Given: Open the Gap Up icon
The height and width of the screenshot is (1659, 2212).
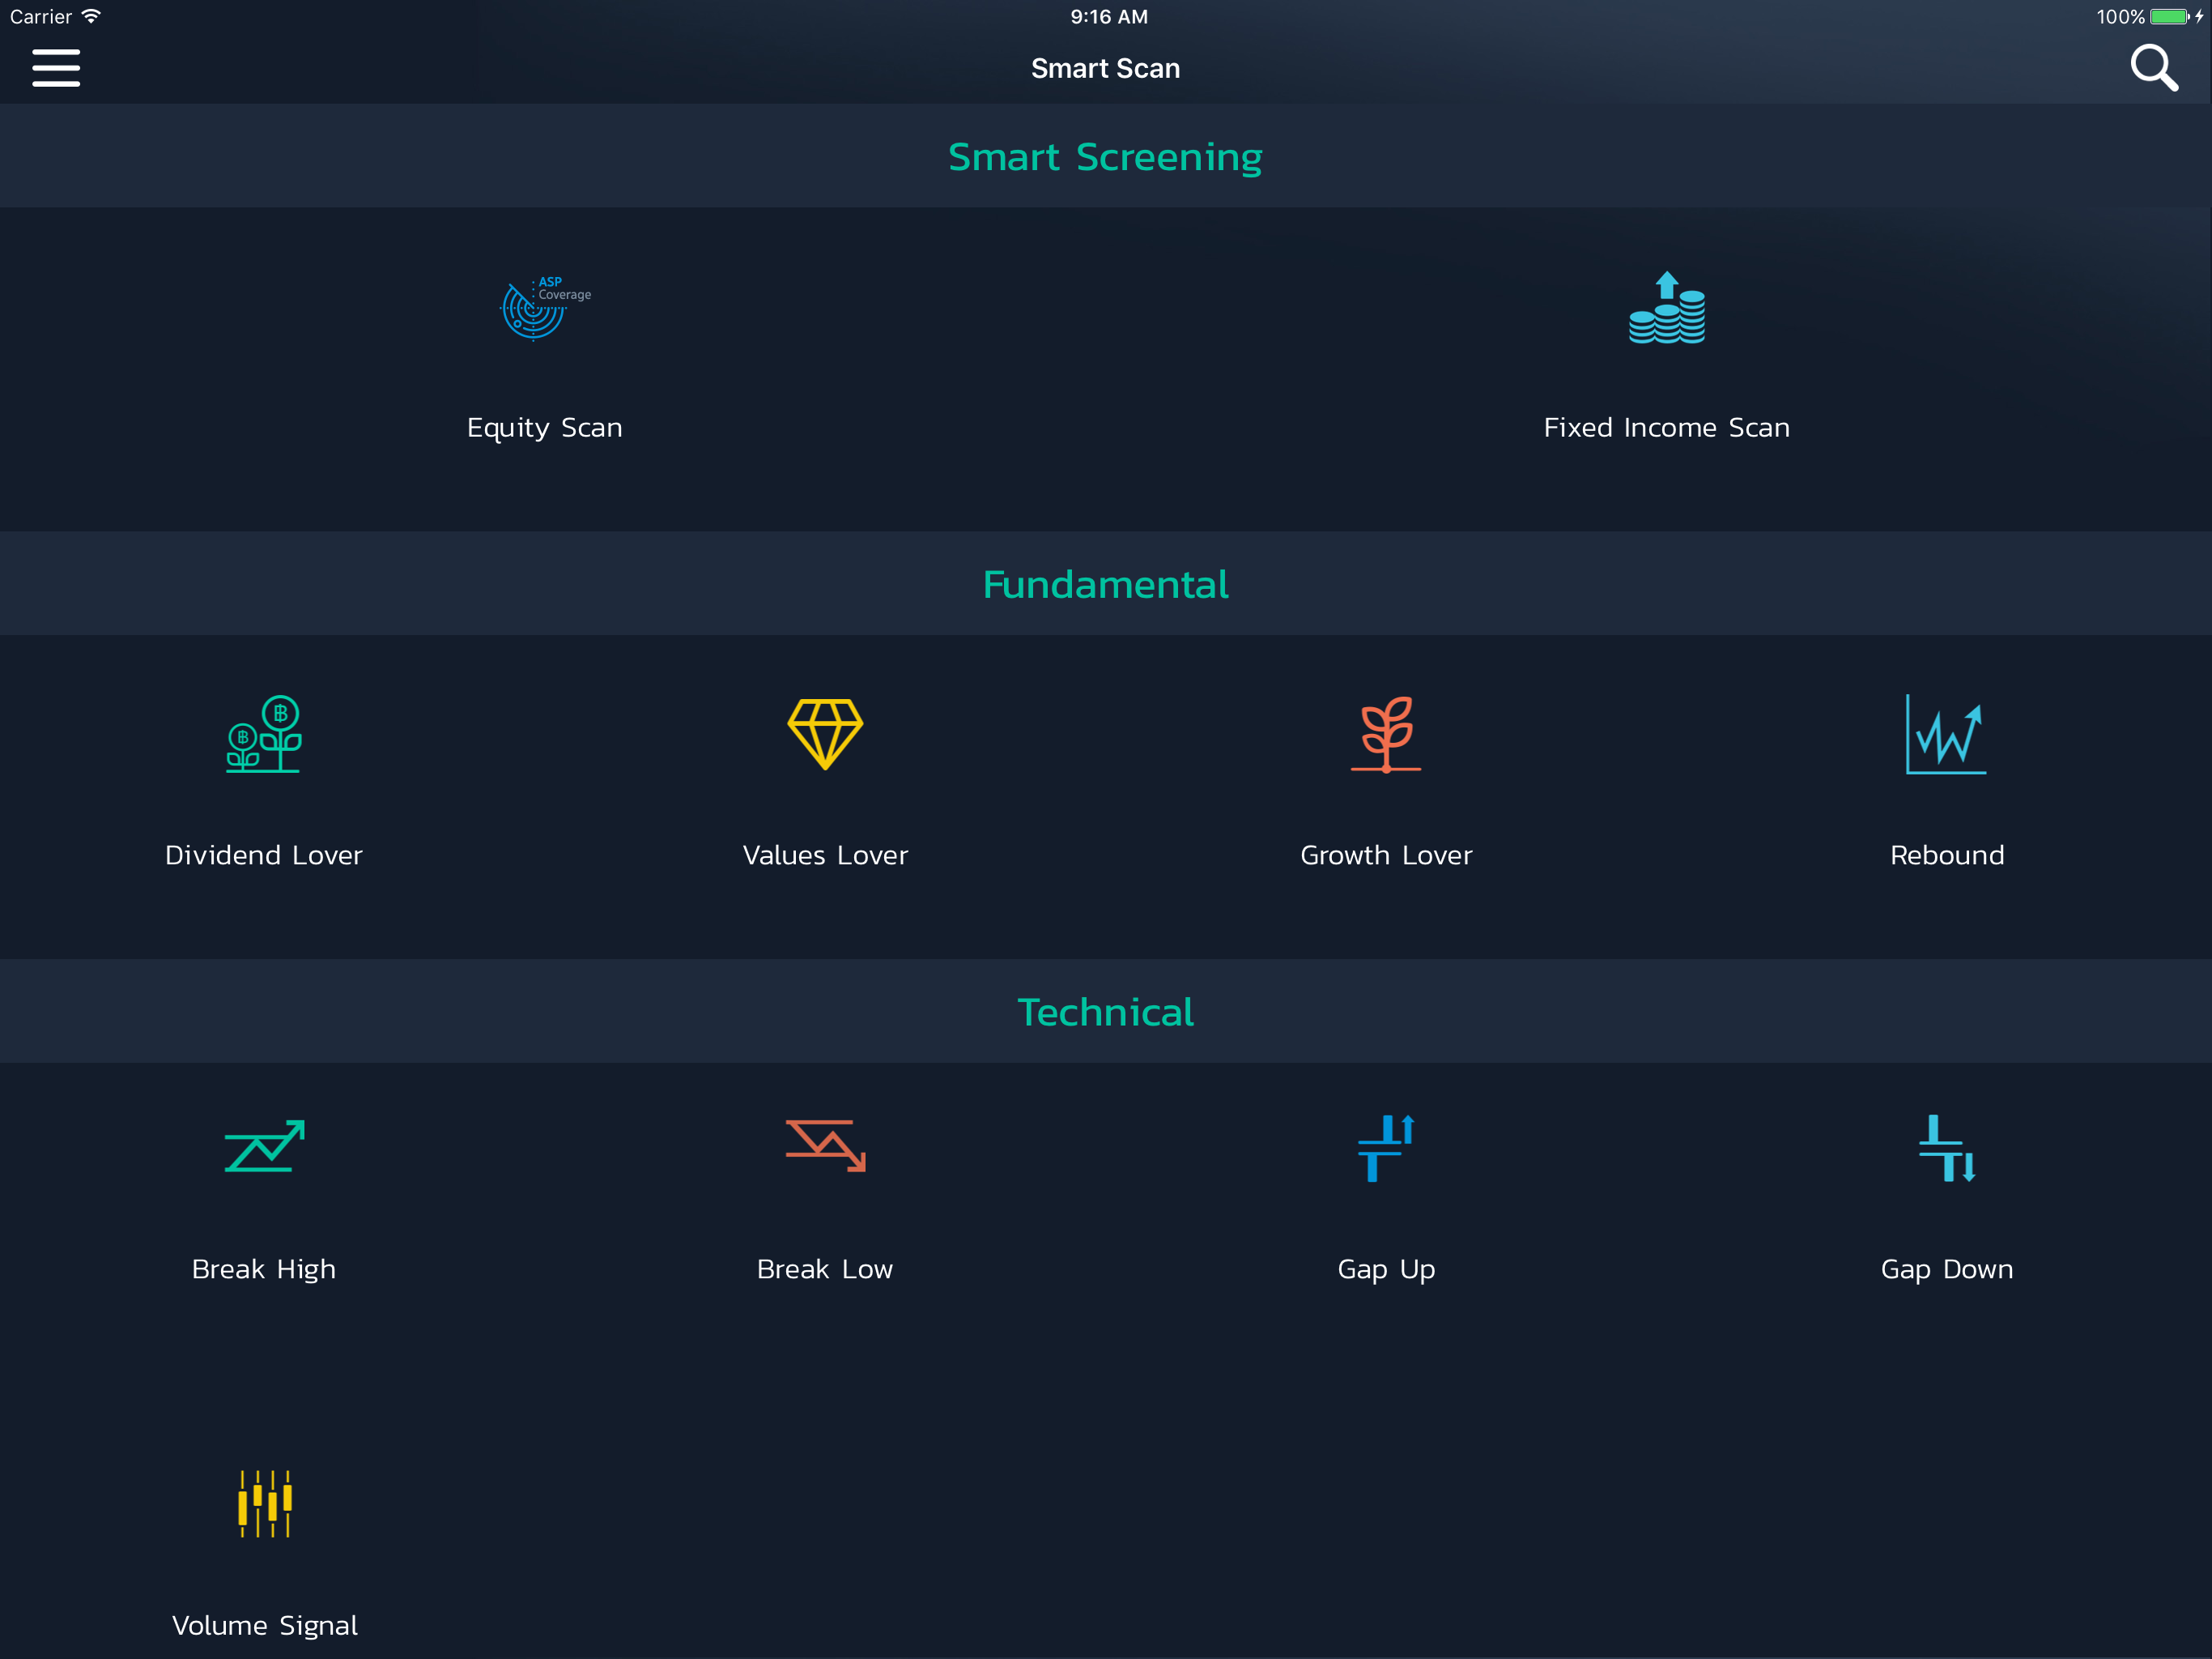Looking at the screenshot, I should point(1386,1148).
